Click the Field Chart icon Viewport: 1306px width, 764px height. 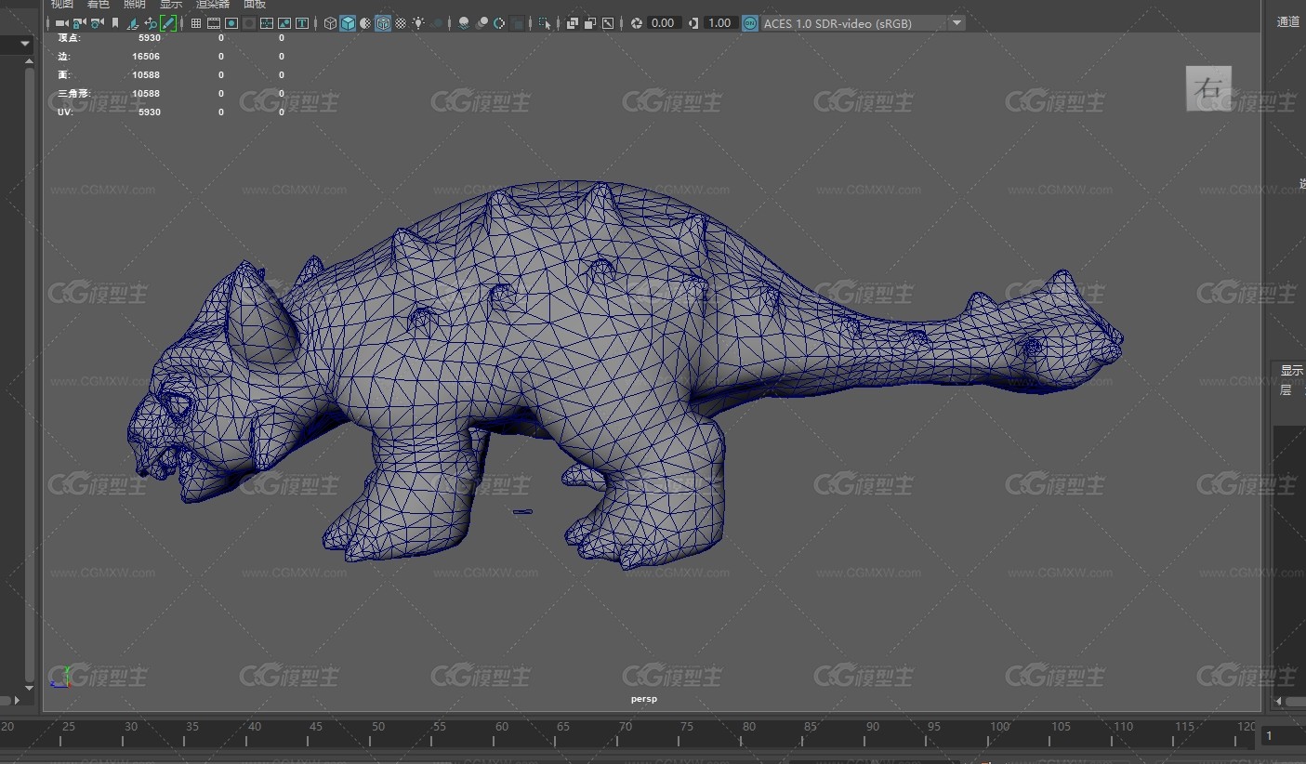click(267, 23)
